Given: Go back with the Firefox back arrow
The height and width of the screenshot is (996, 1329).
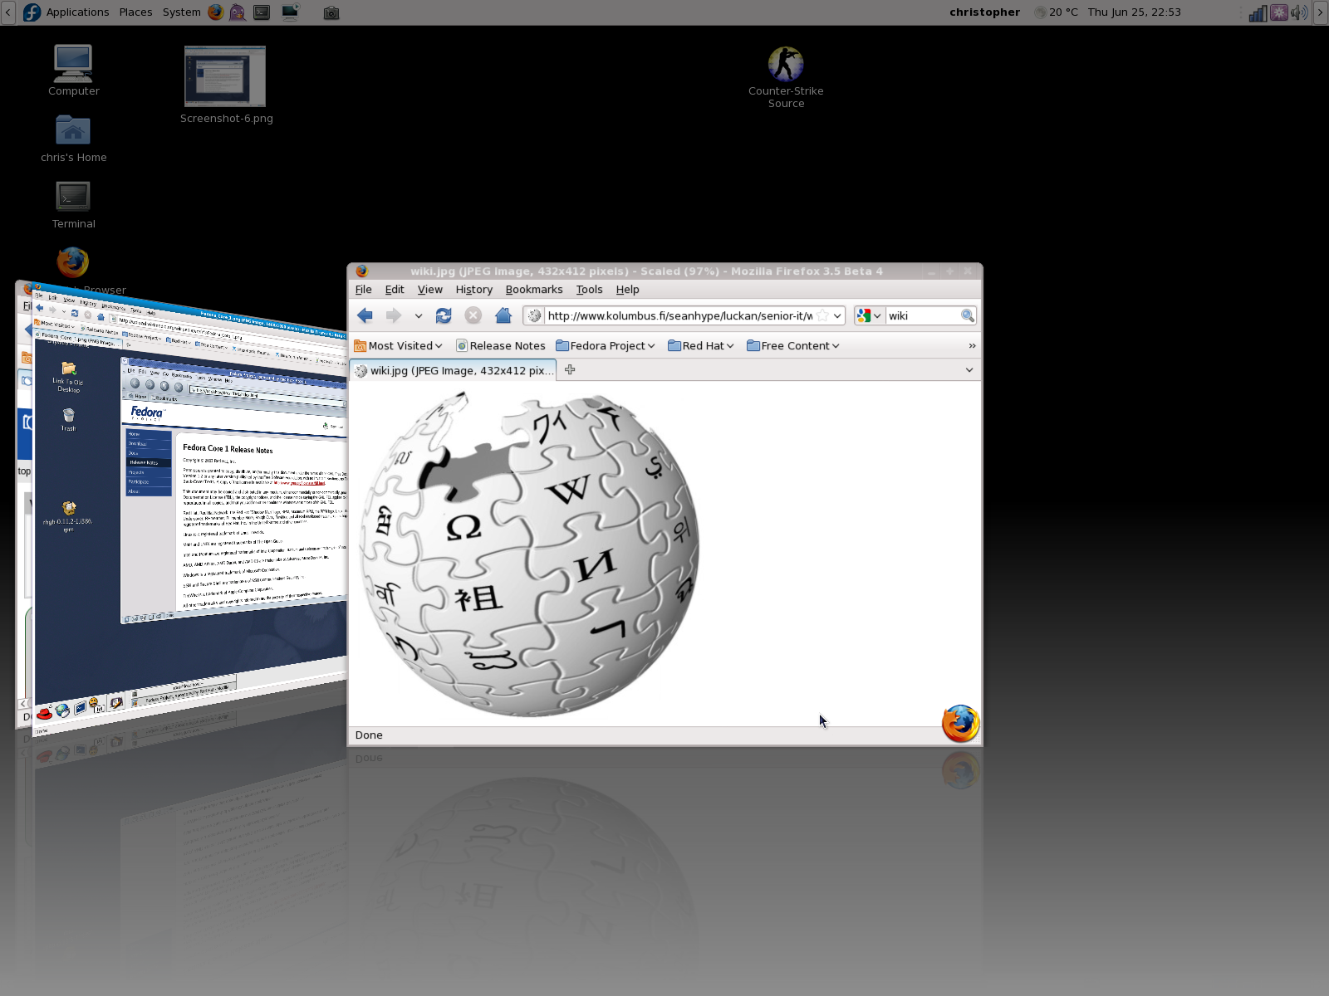Looking at the screenshot, I should tap(365, 315).
